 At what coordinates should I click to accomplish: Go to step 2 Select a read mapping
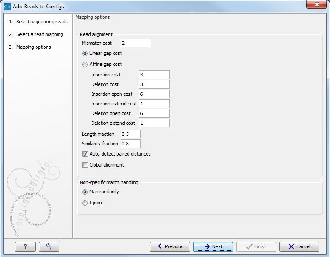point(36,34)
